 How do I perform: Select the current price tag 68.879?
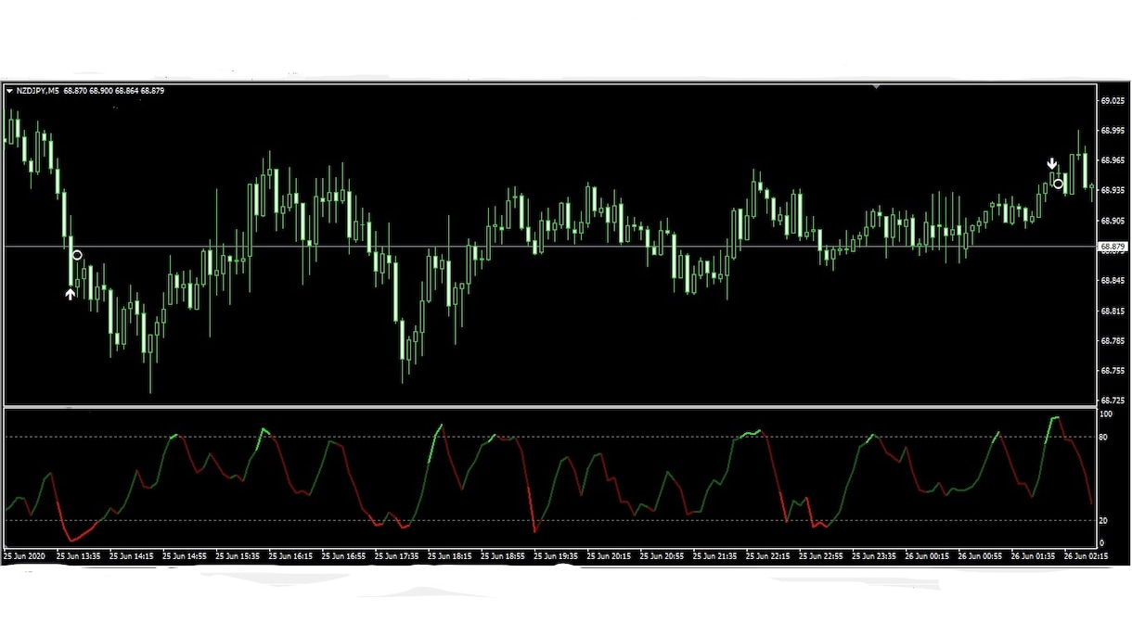point(1112,247)
